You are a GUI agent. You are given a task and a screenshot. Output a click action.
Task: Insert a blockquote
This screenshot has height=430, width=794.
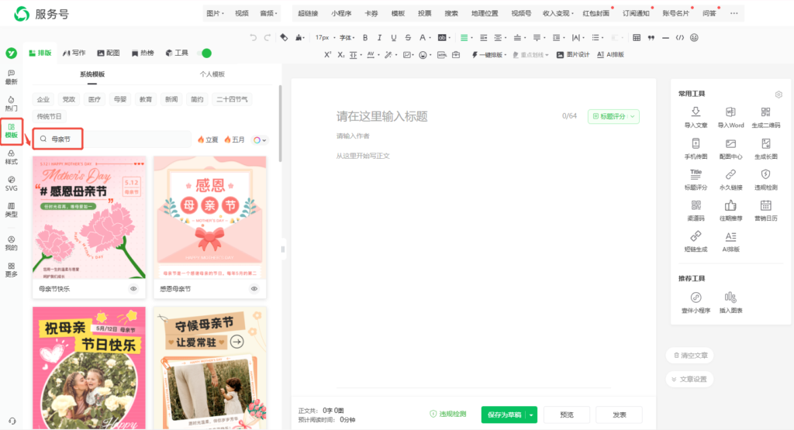click(x=651, y=37)
